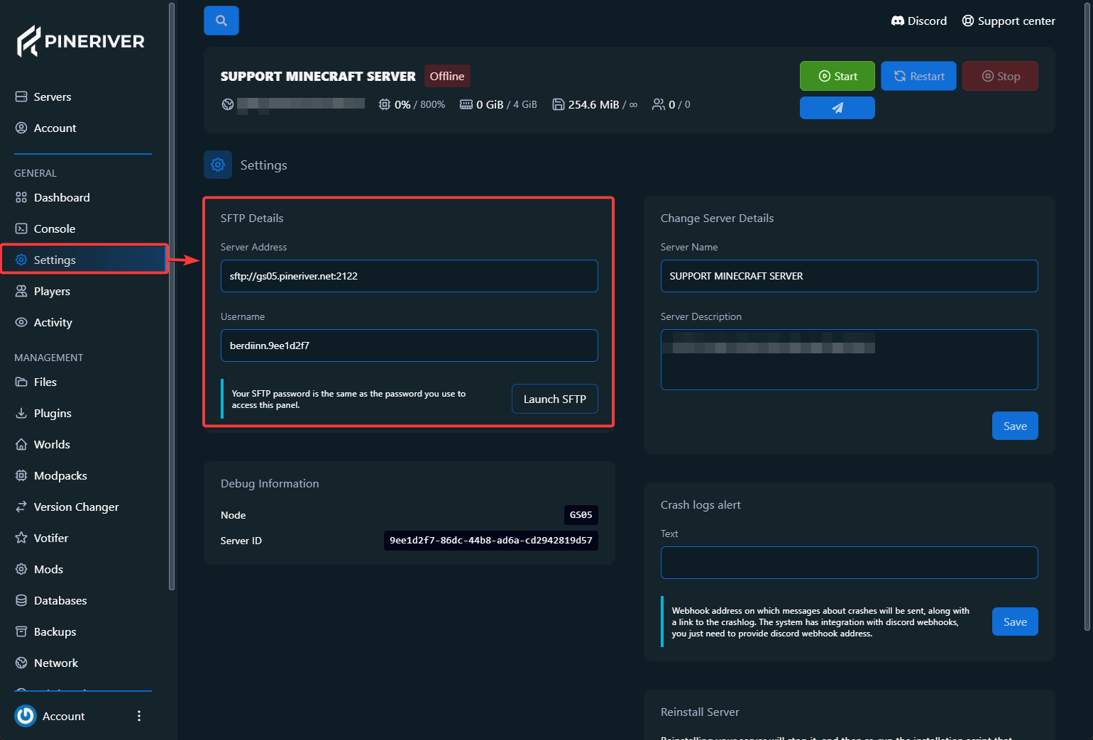Click the Settings gear header icon
The height and width of the screenshot is (740, 1093).
218,165
